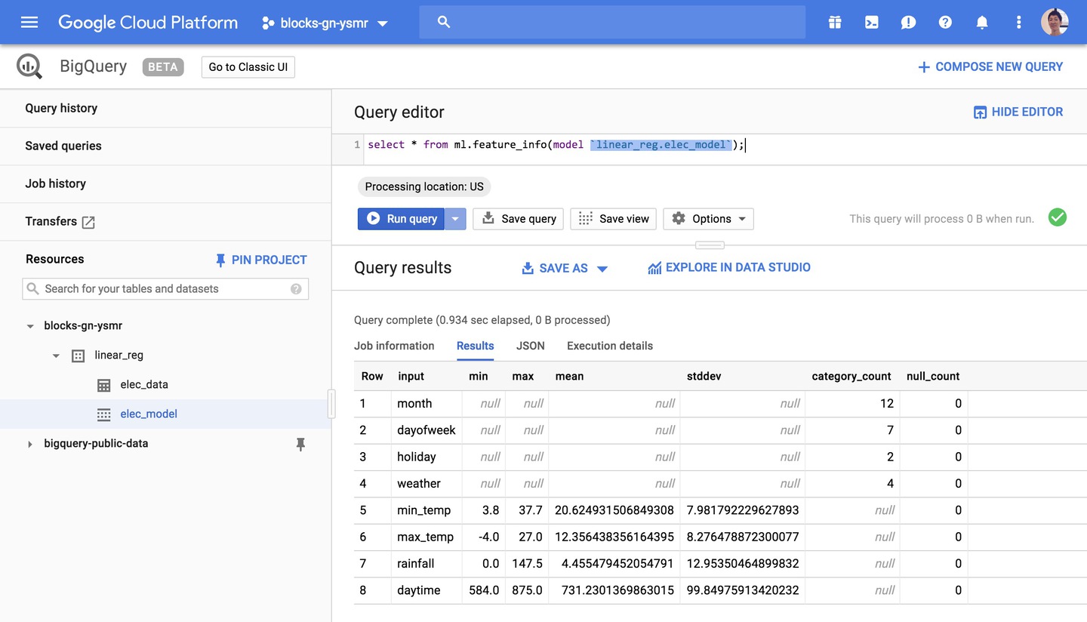
Task: Focus the tables and datasets search field
Action: coord(165,288)
